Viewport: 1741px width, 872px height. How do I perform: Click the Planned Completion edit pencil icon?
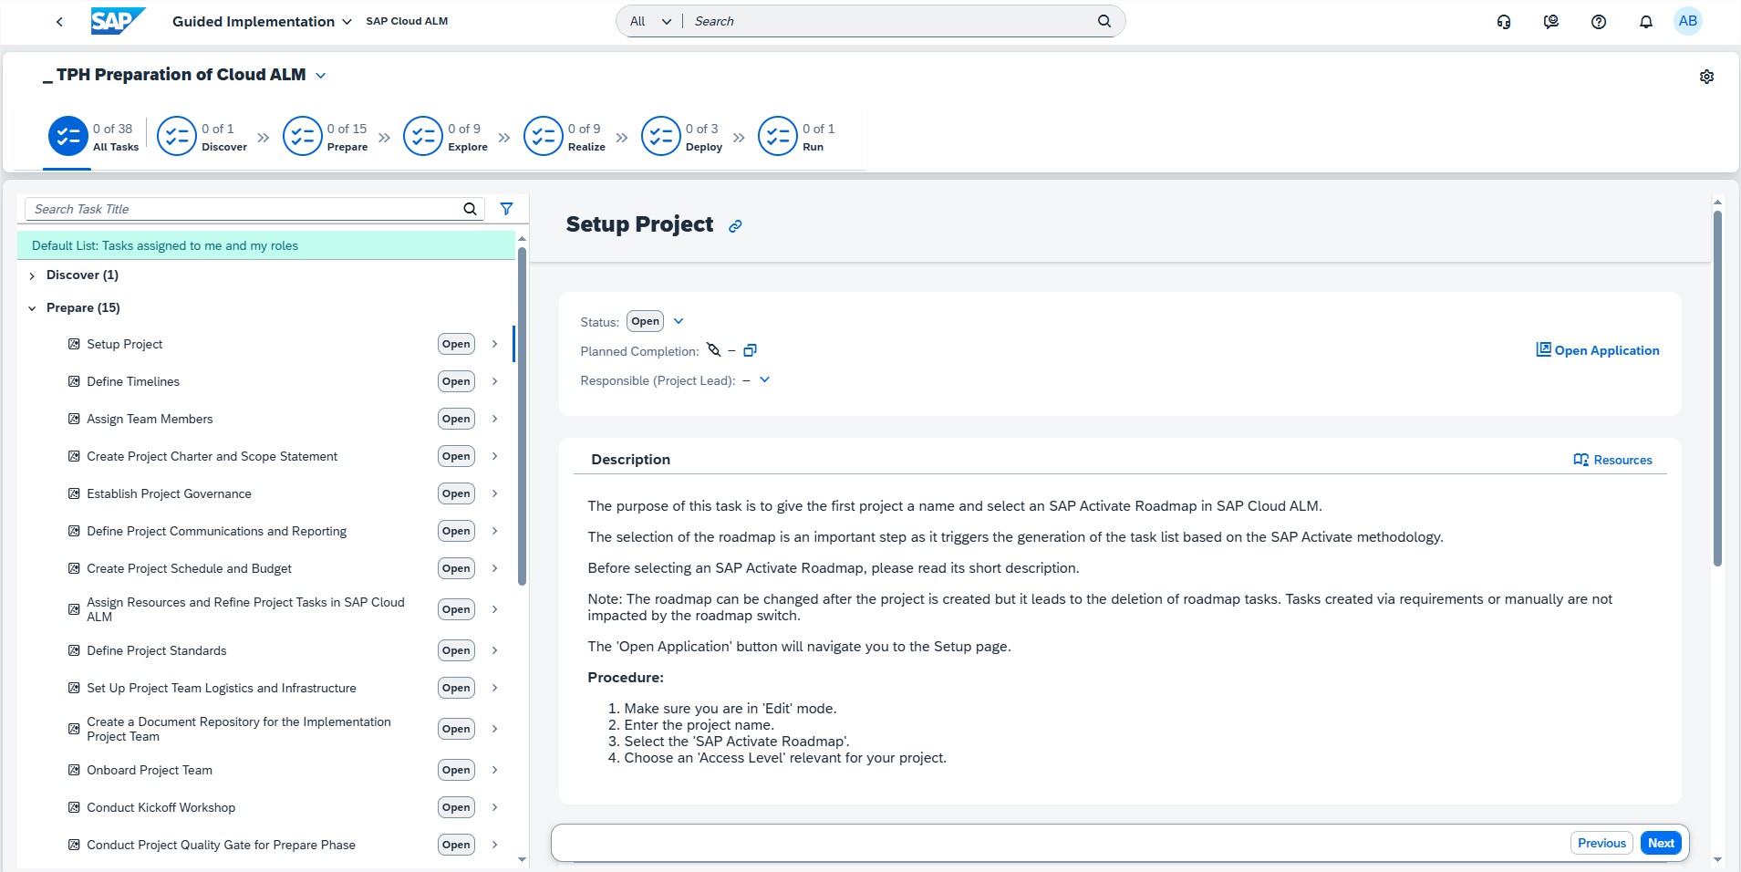click(714, 350)
